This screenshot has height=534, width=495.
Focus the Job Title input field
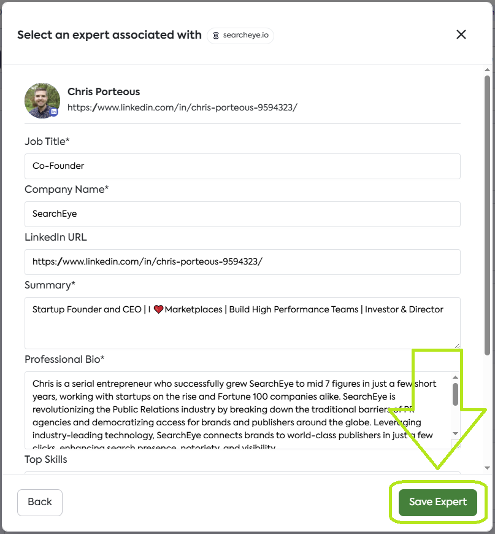click(242, 166)
